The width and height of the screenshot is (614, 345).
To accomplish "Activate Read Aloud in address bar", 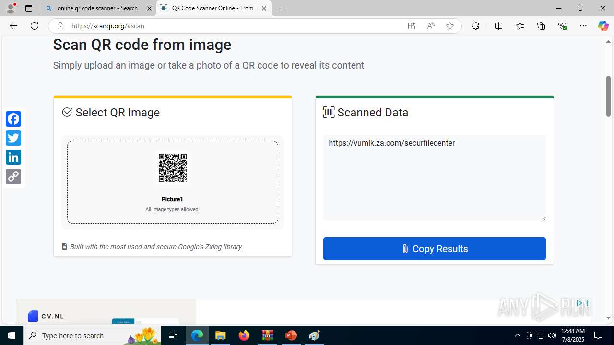I will click(431, 26).
